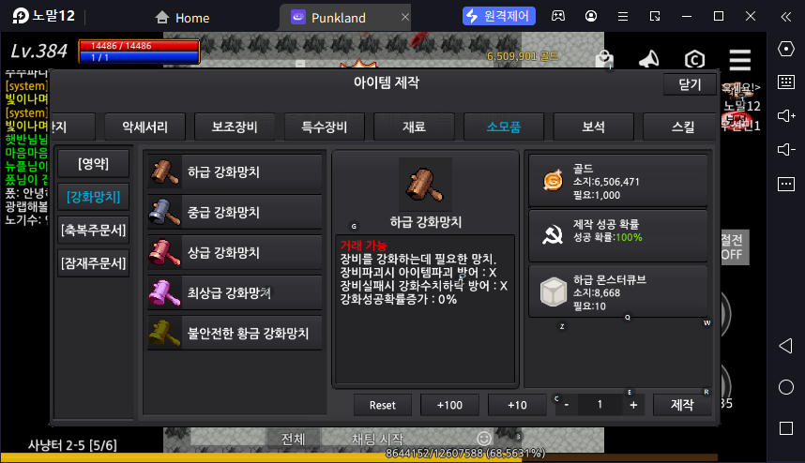Add 10 with the +10 button
Viewport: 805px width, 463px height.
[517, 405]
